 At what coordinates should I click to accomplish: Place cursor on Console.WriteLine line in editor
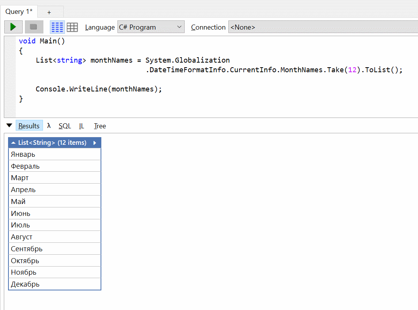pos(99,89)
